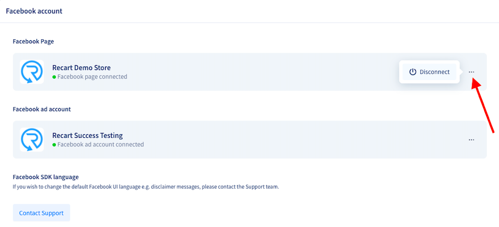
Task: Click the power icon in the Disconnect popup
Action: click(x=413, y=72)
